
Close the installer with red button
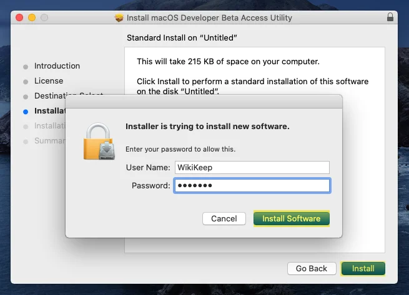(19, 17)
